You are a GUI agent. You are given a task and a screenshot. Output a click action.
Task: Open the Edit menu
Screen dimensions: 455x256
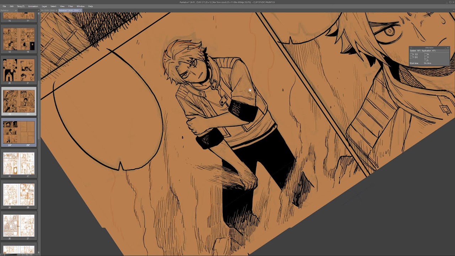pyautogui.click(x=12, y=6)
